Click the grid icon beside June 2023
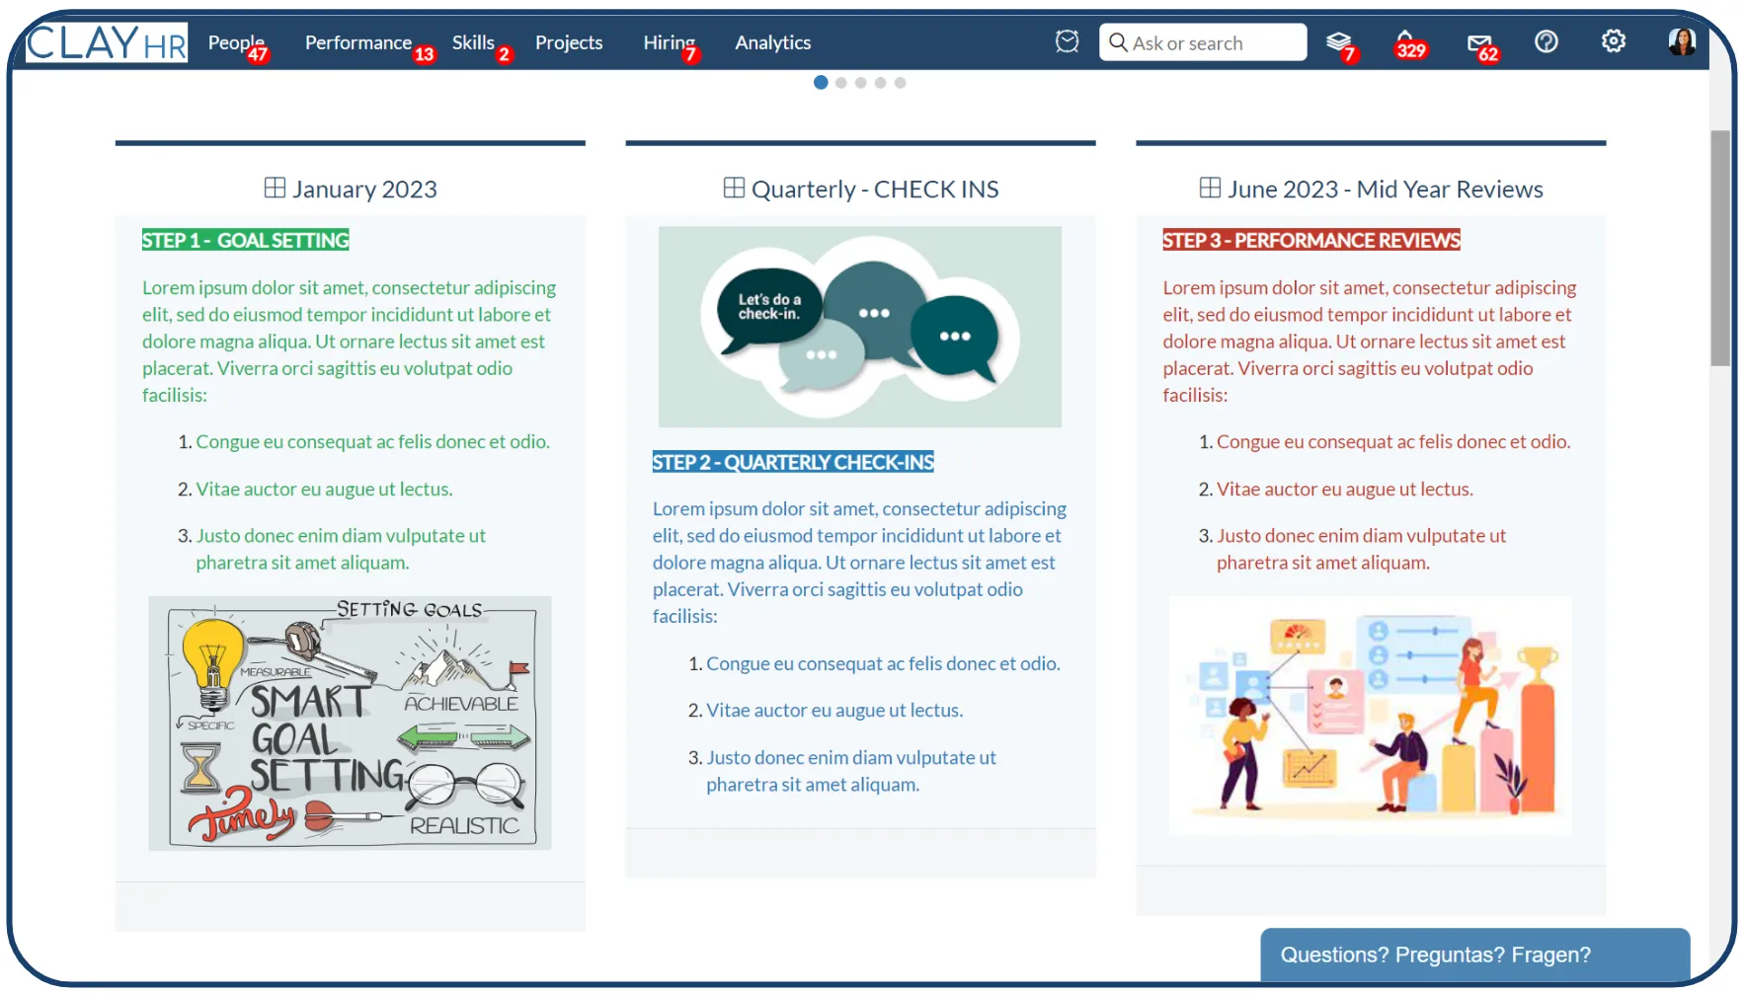This screenshot has width=1746, height=993. [1210, 188]
